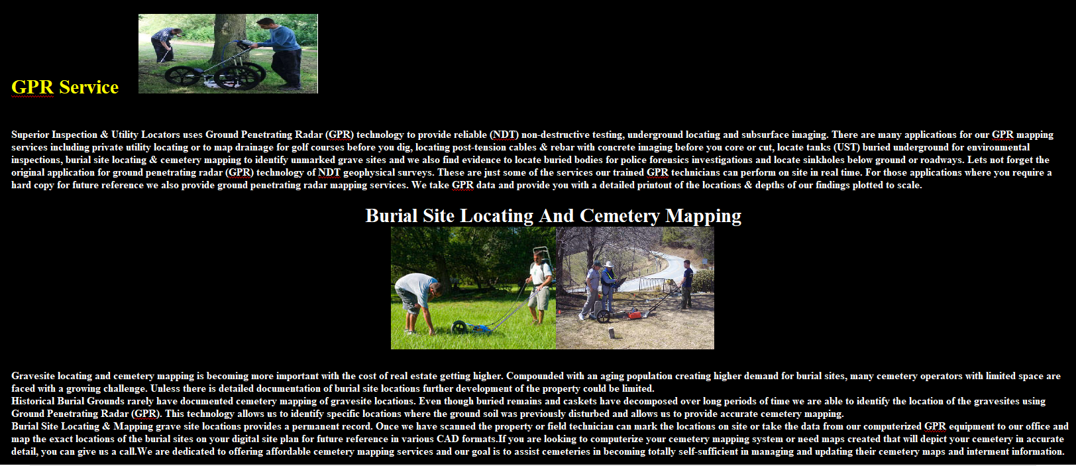Viewport: 1076px width, 466px height.
Task: Click "(UST)" in the first paragraph
Action: [x=847, y=147]
